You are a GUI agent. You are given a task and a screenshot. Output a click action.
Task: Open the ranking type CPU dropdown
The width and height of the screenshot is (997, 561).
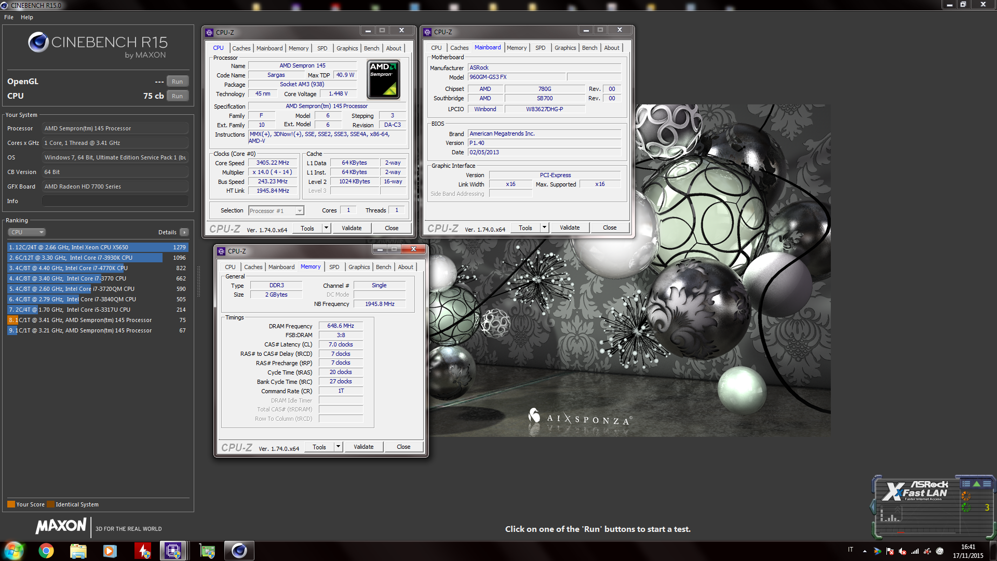pyautogui.click(x=26, y=232)
